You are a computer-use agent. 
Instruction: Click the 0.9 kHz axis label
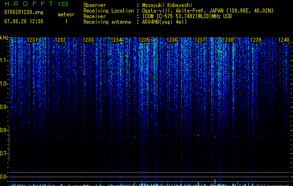(4, 107)
